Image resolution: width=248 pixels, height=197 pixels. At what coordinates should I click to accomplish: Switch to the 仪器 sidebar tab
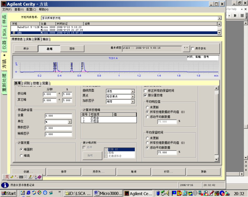[x=4, y=45]
